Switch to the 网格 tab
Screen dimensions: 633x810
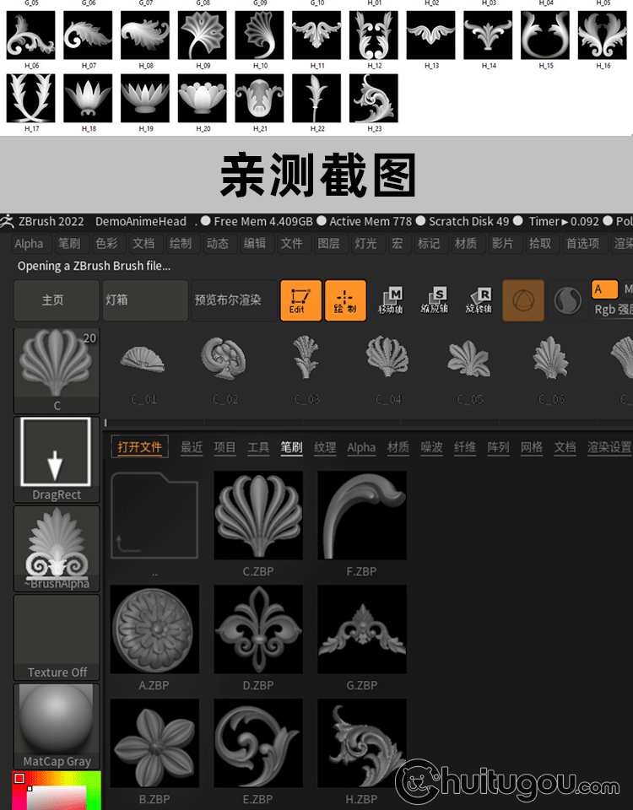(531, 447)
